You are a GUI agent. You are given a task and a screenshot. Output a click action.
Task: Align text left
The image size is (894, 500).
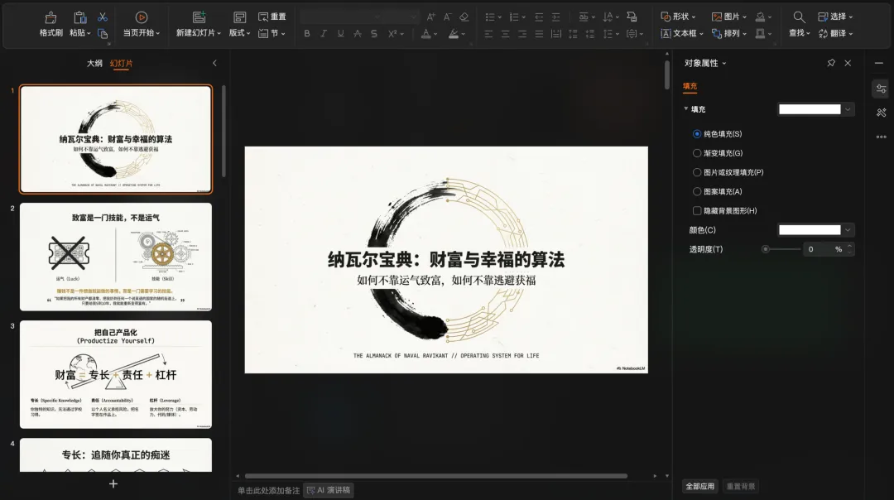pyautogui.click(x=488, y=34)
